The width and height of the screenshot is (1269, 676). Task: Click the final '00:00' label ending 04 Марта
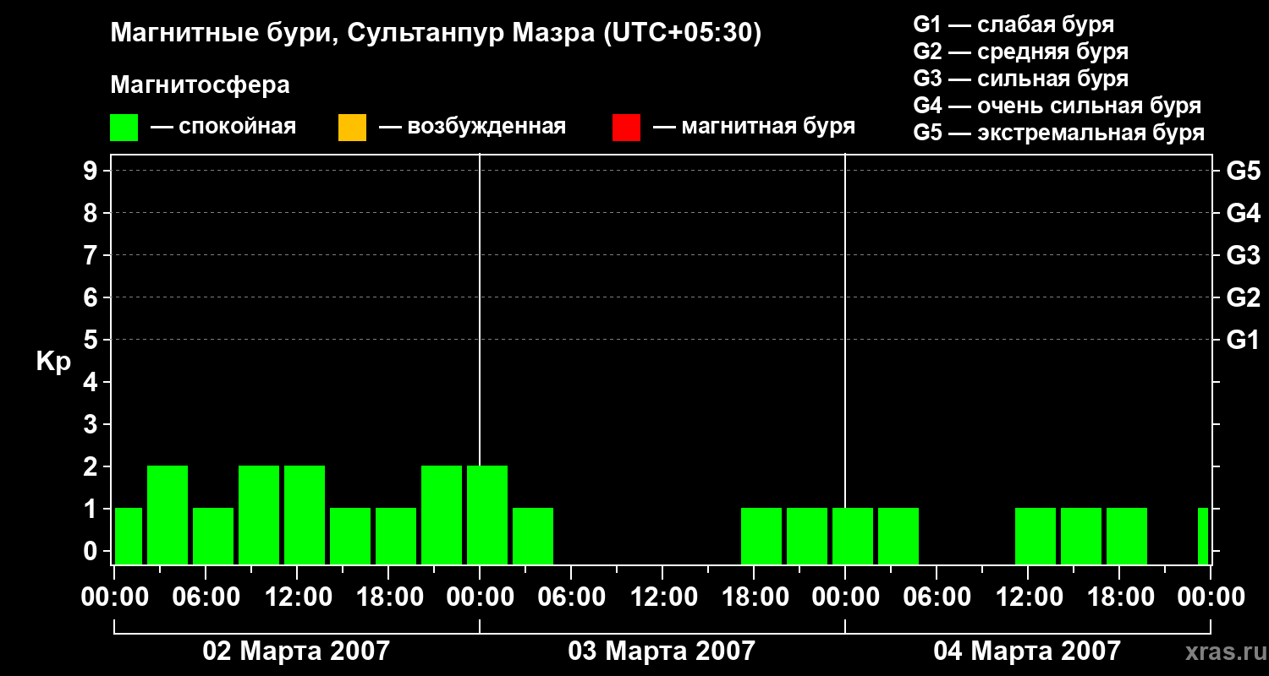tap(1211, 597)
